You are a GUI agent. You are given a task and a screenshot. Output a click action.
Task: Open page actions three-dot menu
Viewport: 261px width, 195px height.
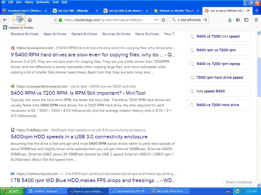coord(156,20)
